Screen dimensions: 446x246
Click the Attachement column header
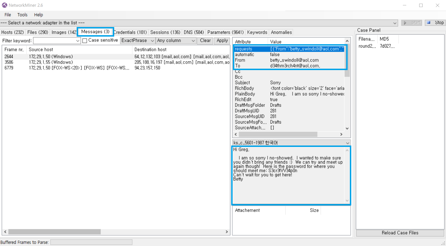(x=259, y=210)
